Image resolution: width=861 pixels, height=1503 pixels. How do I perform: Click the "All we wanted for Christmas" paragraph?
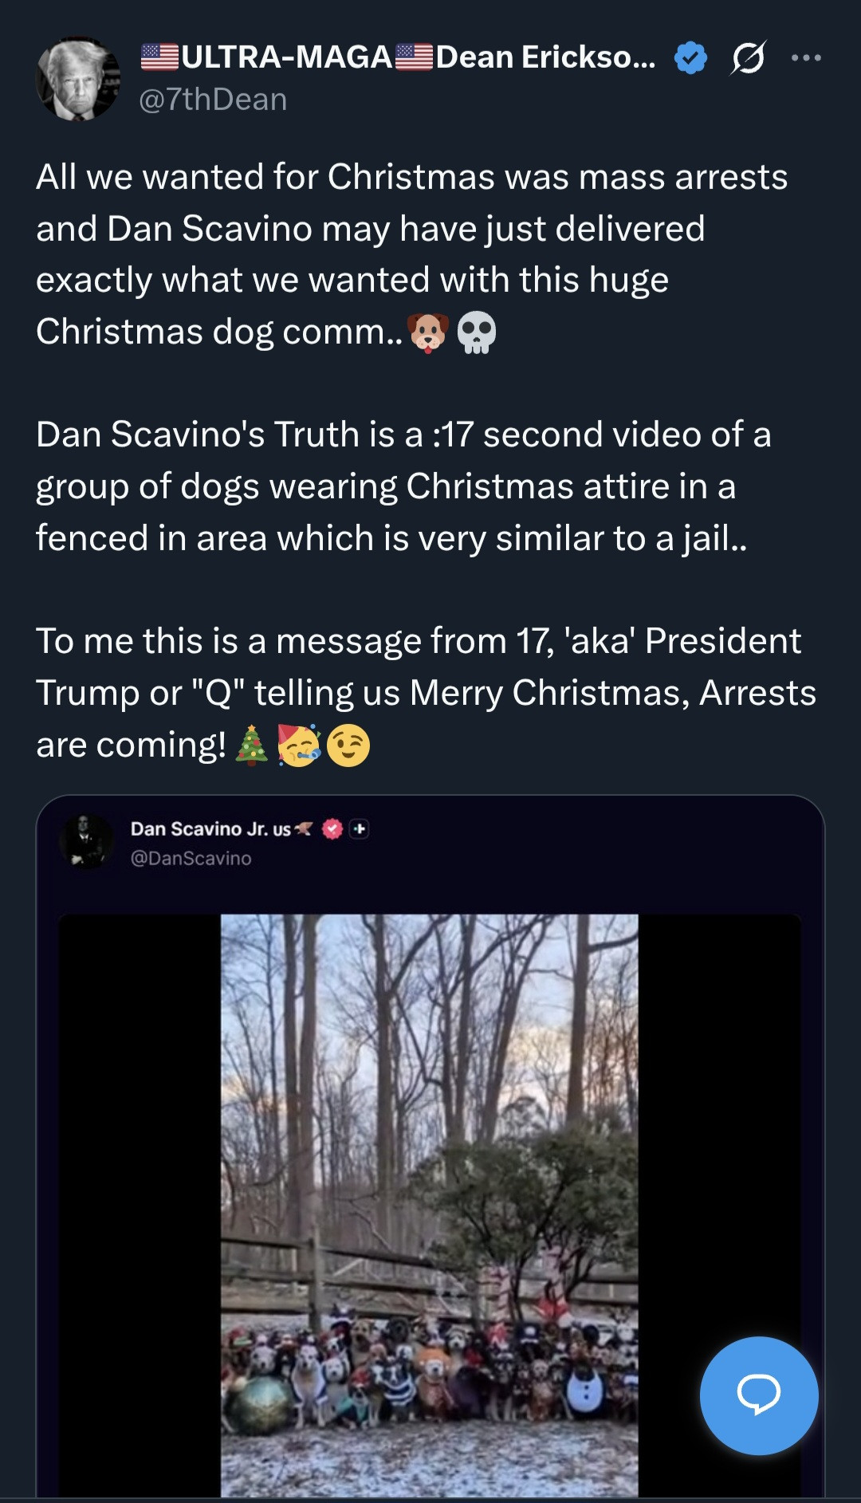[x=411, y=254]
